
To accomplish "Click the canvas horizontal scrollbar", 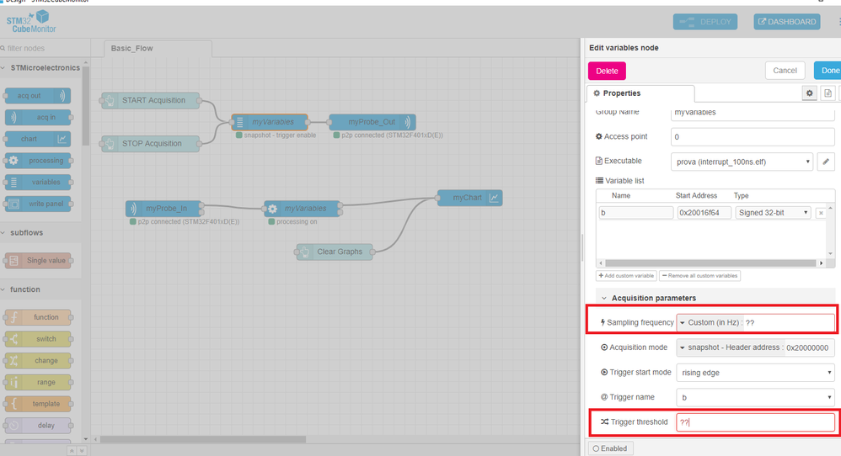I will pos(203,439).
